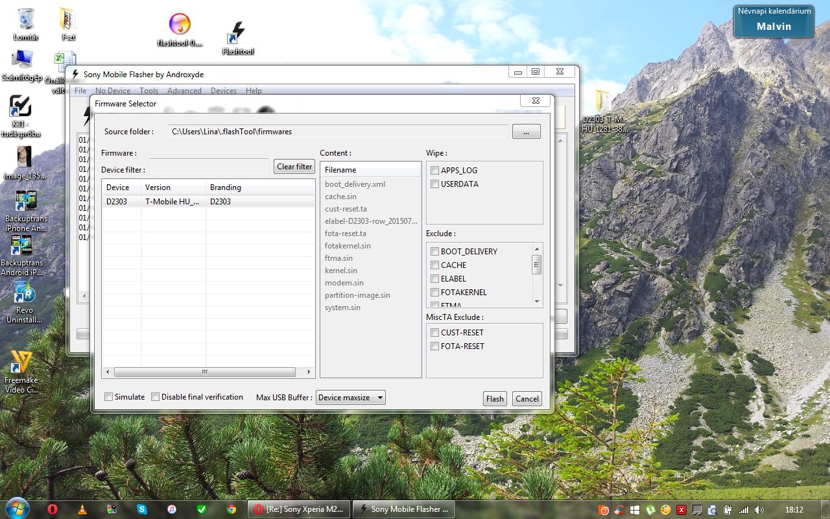Open the volume speaker tray icon

click(x=759, y=510)
